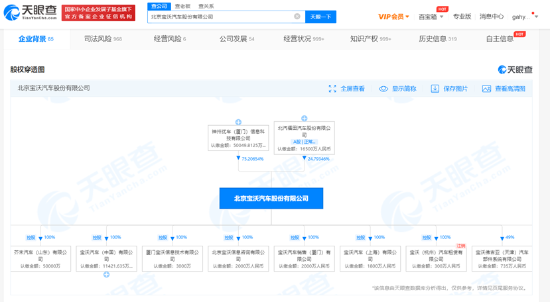The image size is (550, 302).
Task: Open the TianYanCha logo home link
Action: (x=30, y=13)
